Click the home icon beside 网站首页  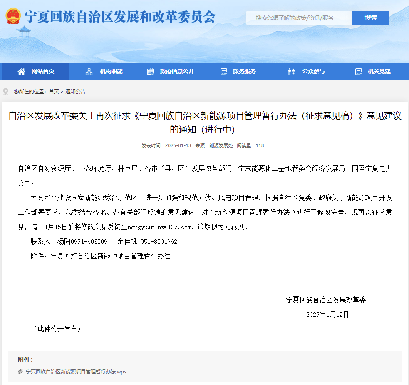coord(21,72)
